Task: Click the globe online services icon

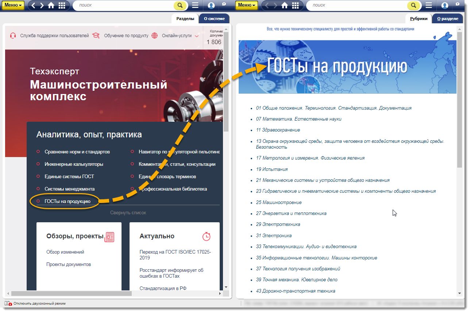Action: coord(155,36)
